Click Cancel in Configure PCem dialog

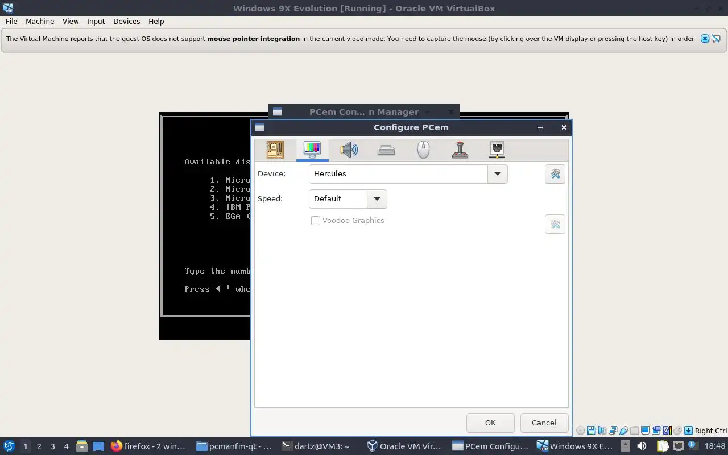pos(544,423)
